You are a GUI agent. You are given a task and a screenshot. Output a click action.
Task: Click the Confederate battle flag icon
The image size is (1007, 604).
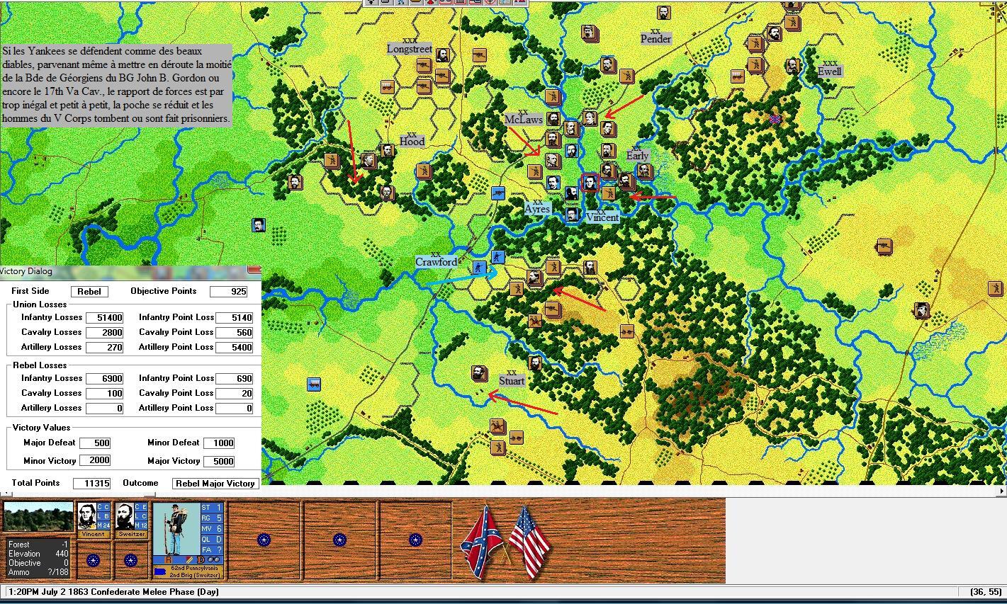(x=483, y=542)
